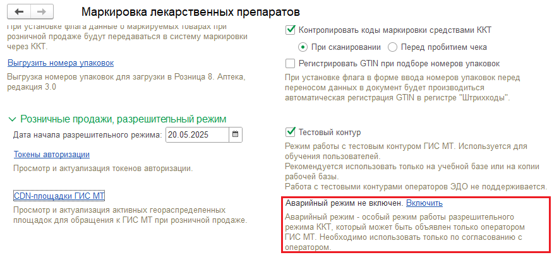559x255 pixels.
Task: Click the Дата начала разрешительного режима label
Action: (88, 135)
